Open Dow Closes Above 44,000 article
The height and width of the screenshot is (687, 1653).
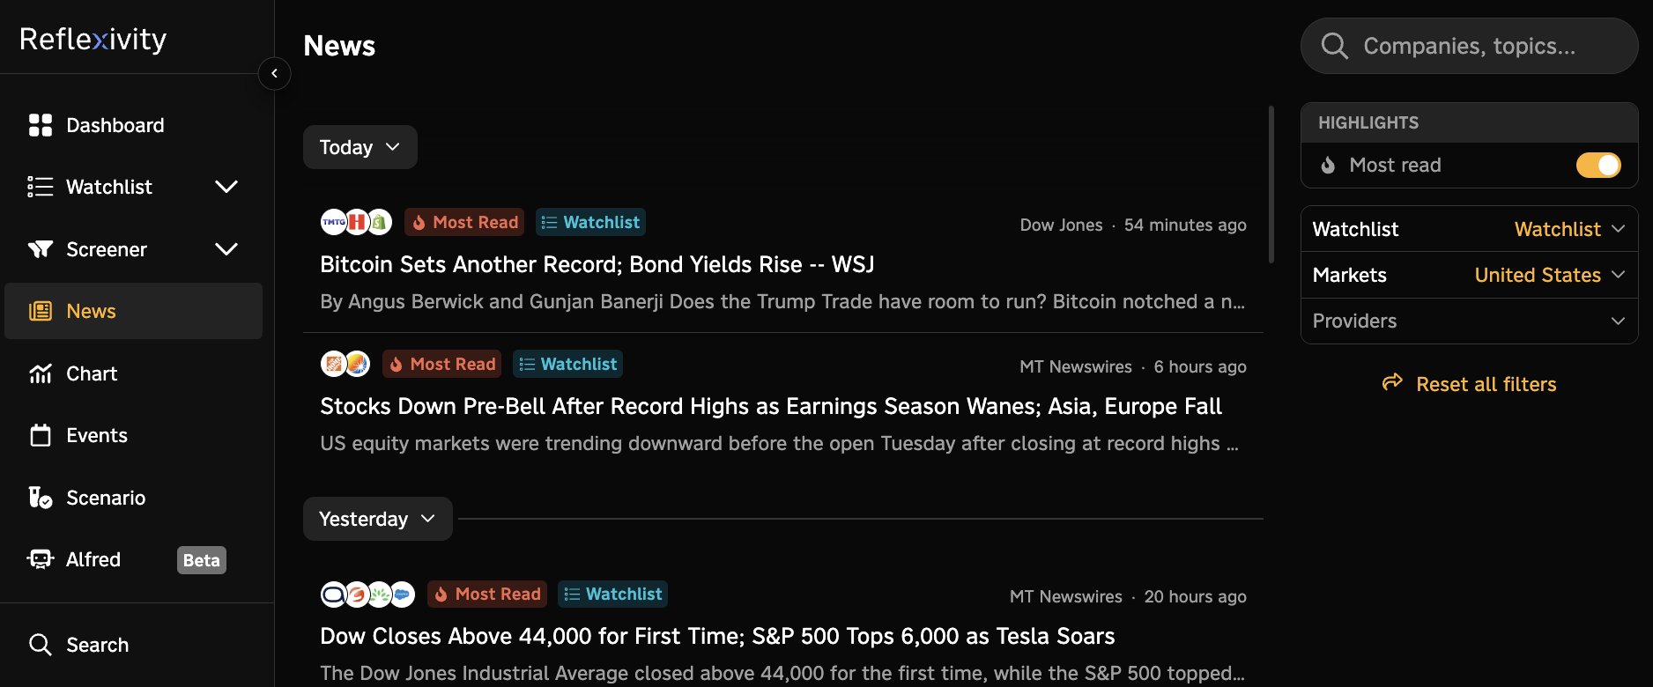pyautogui.click(x=717, y=636)
